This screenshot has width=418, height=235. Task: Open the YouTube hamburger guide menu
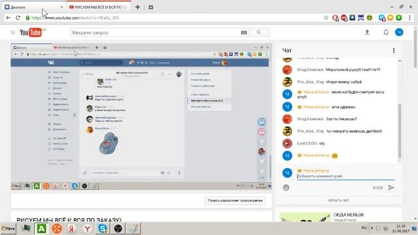tap(12, 32)
